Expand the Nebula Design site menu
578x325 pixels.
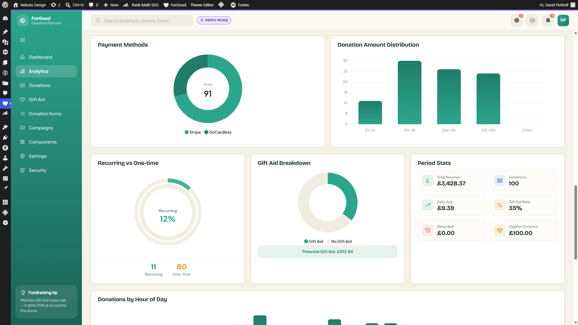coord(30,5)
